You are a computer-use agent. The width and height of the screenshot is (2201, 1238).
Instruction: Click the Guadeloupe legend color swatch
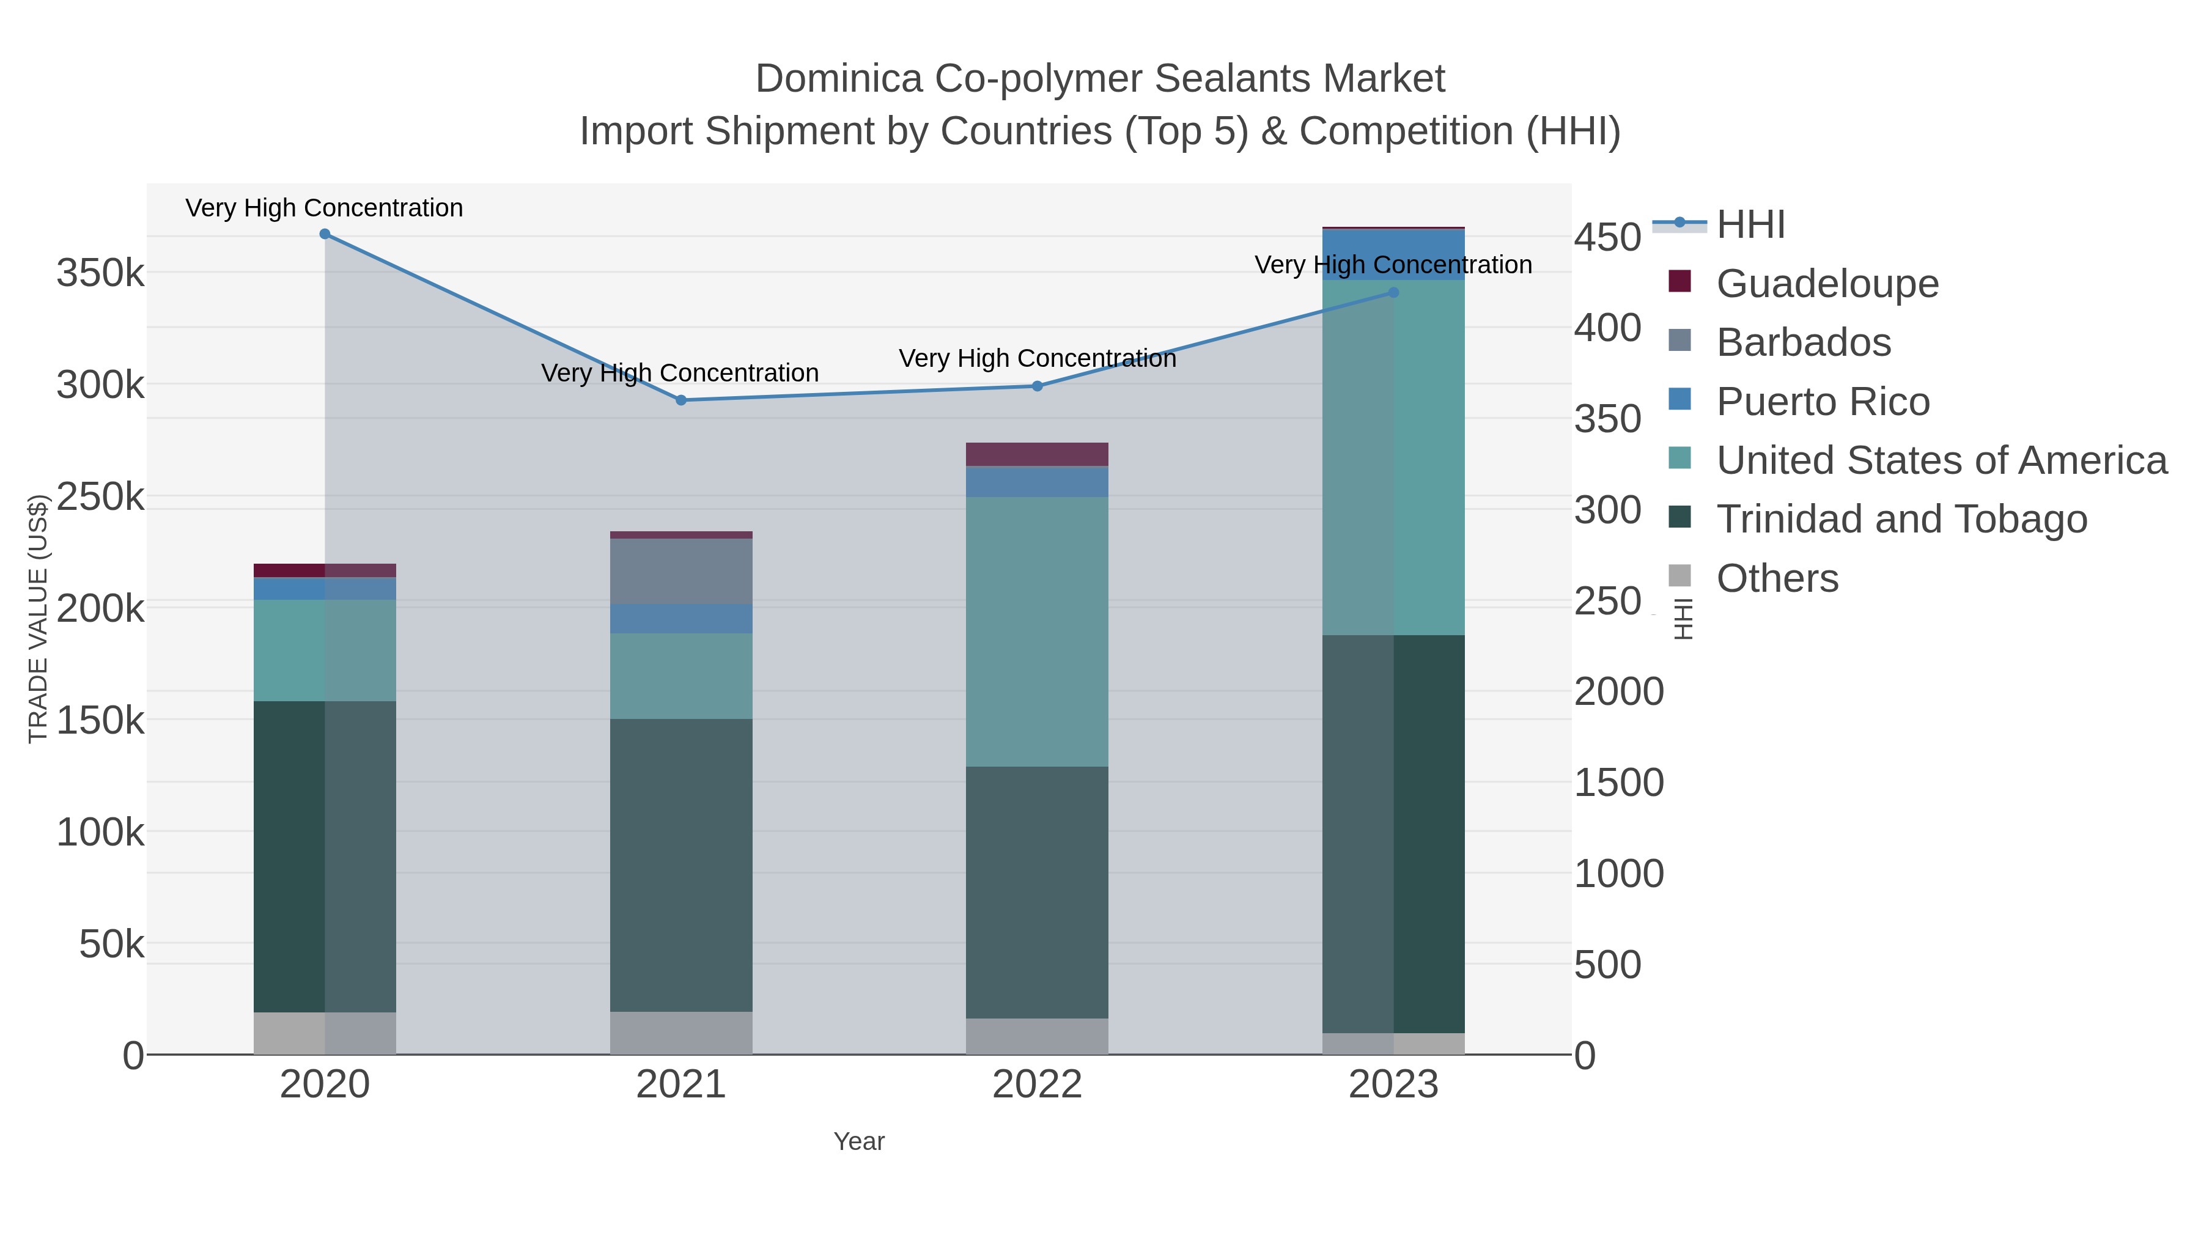1680,281
